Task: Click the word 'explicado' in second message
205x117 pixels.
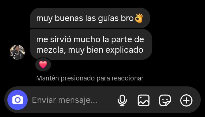Action: [124, 50]
